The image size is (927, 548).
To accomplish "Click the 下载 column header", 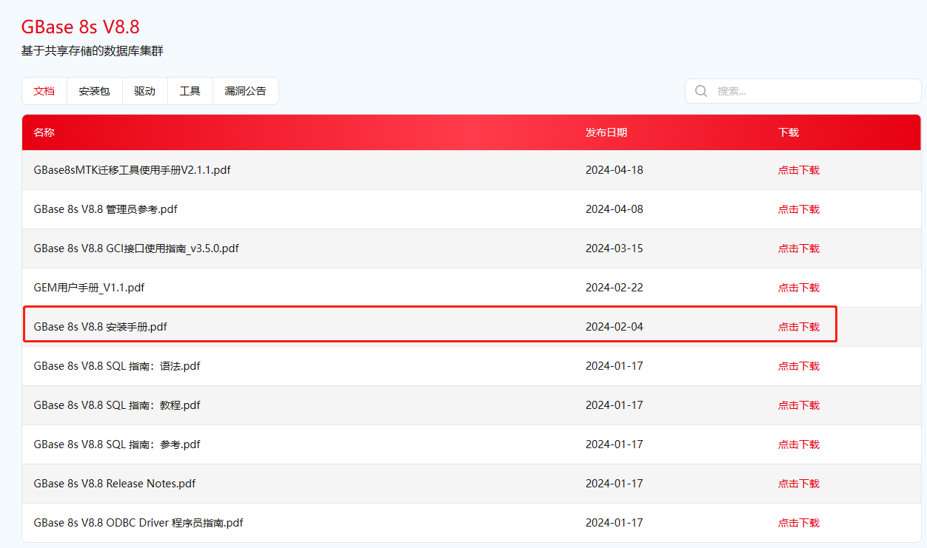I will [789, 132].
